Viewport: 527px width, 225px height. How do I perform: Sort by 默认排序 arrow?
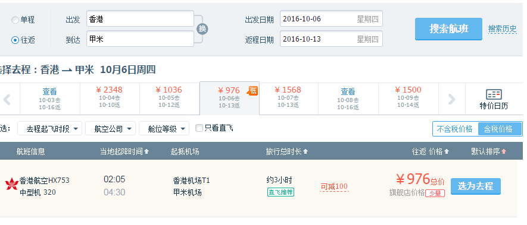[x=503, y=152]
